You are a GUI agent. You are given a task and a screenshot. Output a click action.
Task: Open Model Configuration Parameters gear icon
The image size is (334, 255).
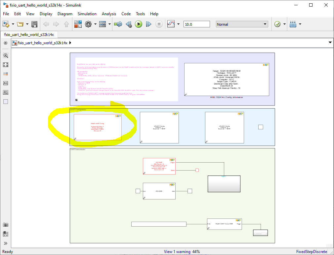pyautogui.click(x=88, y=24)
